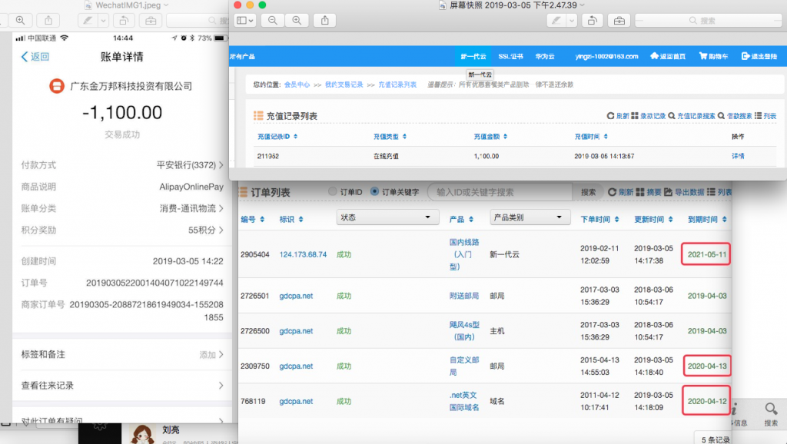Click the 刷新 refresh icon in 订单列表

pyautogui.click(x=613, y=192)
